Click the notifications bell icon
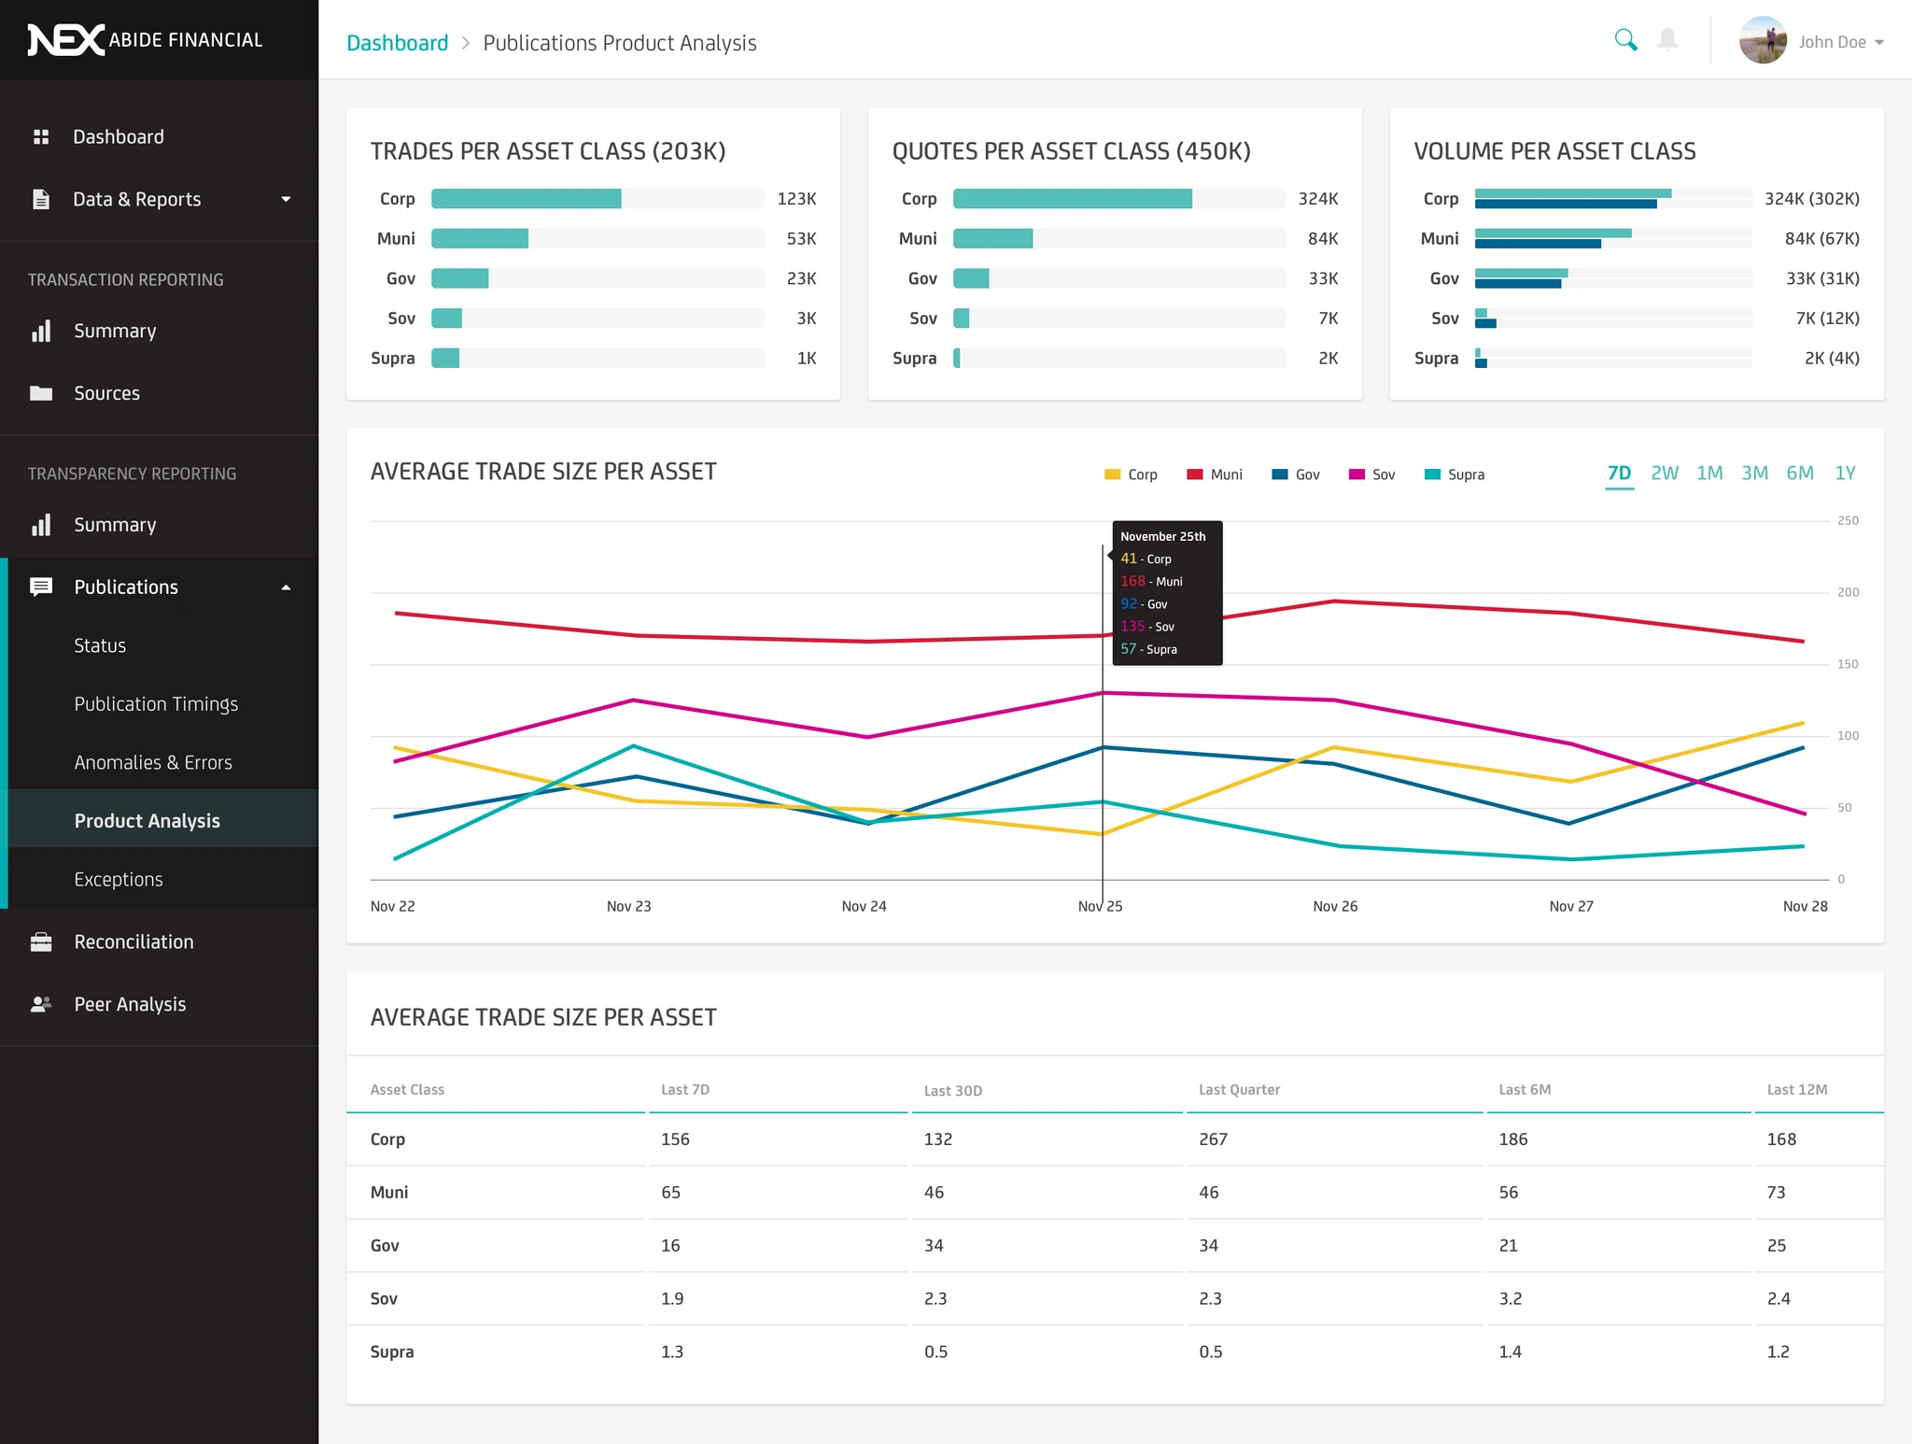The height and width of the screenshot is (1444, 1912). (1667, 40)
